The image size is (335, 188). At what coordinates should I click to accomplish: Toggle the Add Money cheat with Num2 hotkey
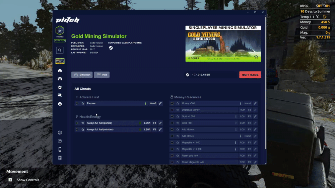(172, 136)
